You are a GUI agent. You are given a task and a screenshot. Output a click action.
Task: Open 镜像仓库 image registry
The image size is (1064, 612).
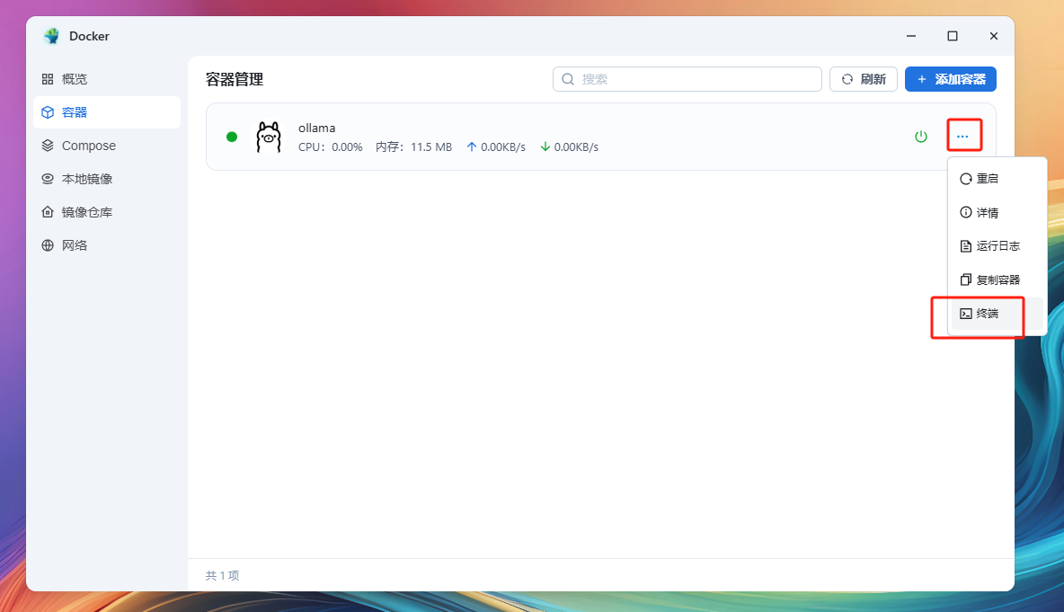[x=107, y=212]
